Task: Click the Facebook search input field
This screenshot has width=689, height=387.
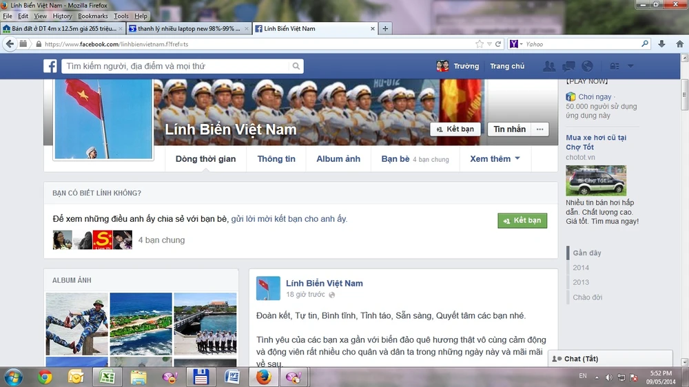Action: click(x=176, y=66)
